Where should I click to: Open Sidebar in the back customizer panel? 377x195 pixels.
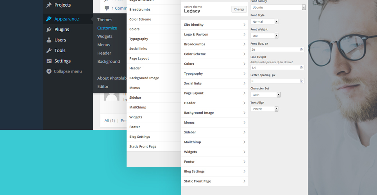pyautogui.click(x=154, y=97)
